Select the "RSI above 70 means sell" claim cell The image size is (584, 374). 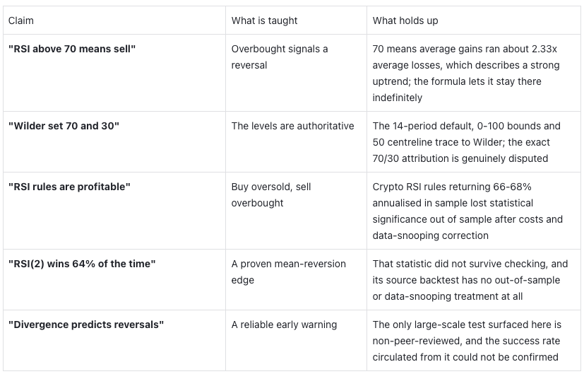(114, 73)
